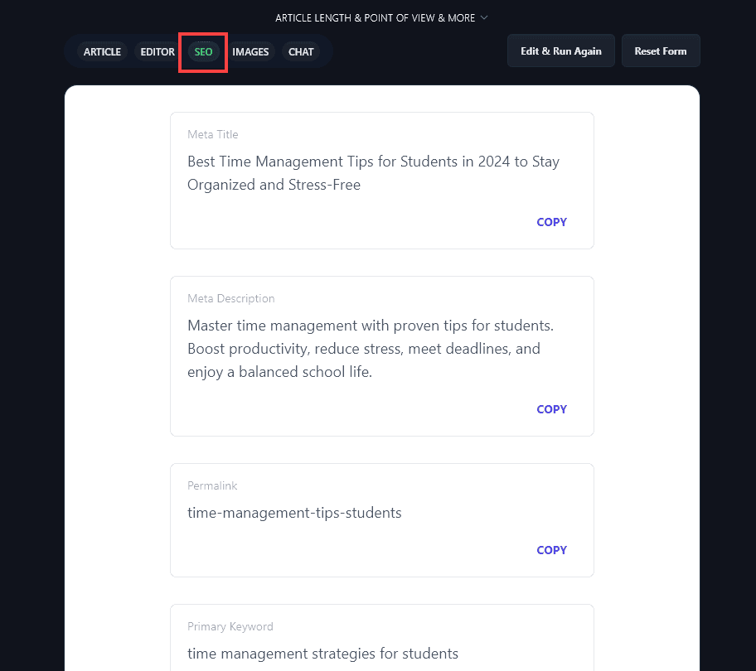Switch to the SEO tab
This screenshot has width=756, height=671.
point(203,51)
